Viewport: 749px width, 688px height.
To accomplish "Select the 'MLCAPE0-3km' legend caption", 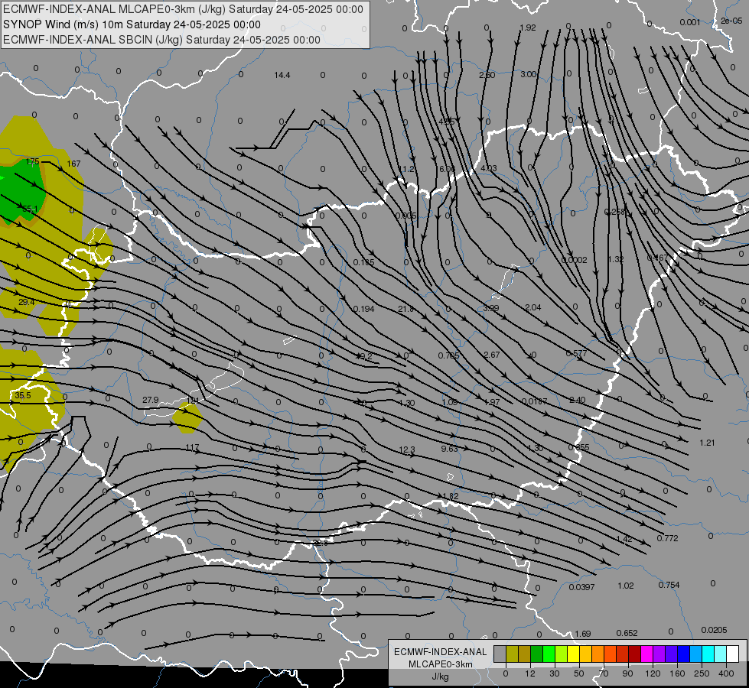I will [x=441, y=664].
